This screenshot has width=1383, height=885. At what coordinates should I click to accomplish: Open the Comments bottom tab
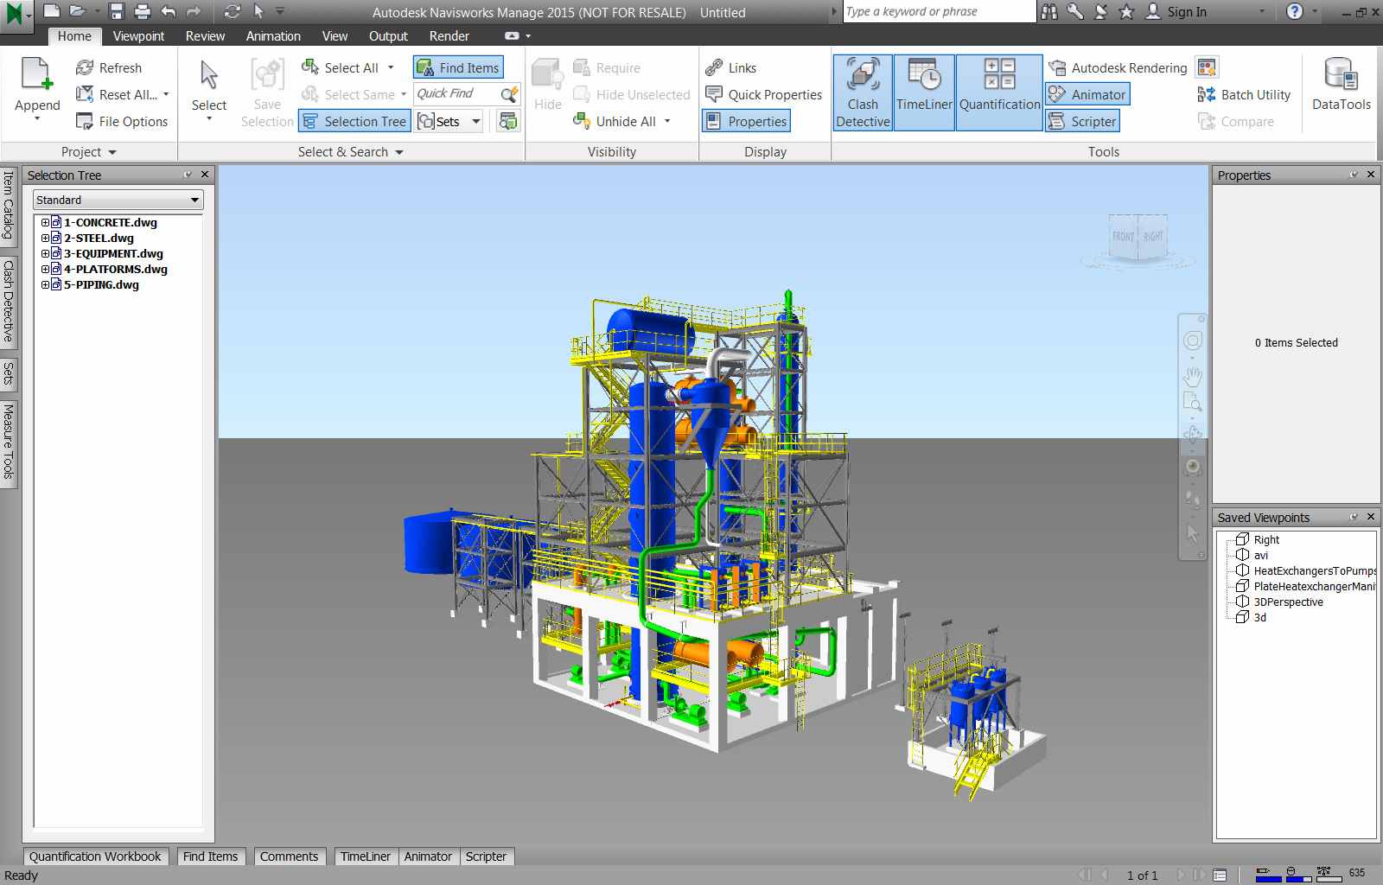pyautogui.click(x=289, y=856)
